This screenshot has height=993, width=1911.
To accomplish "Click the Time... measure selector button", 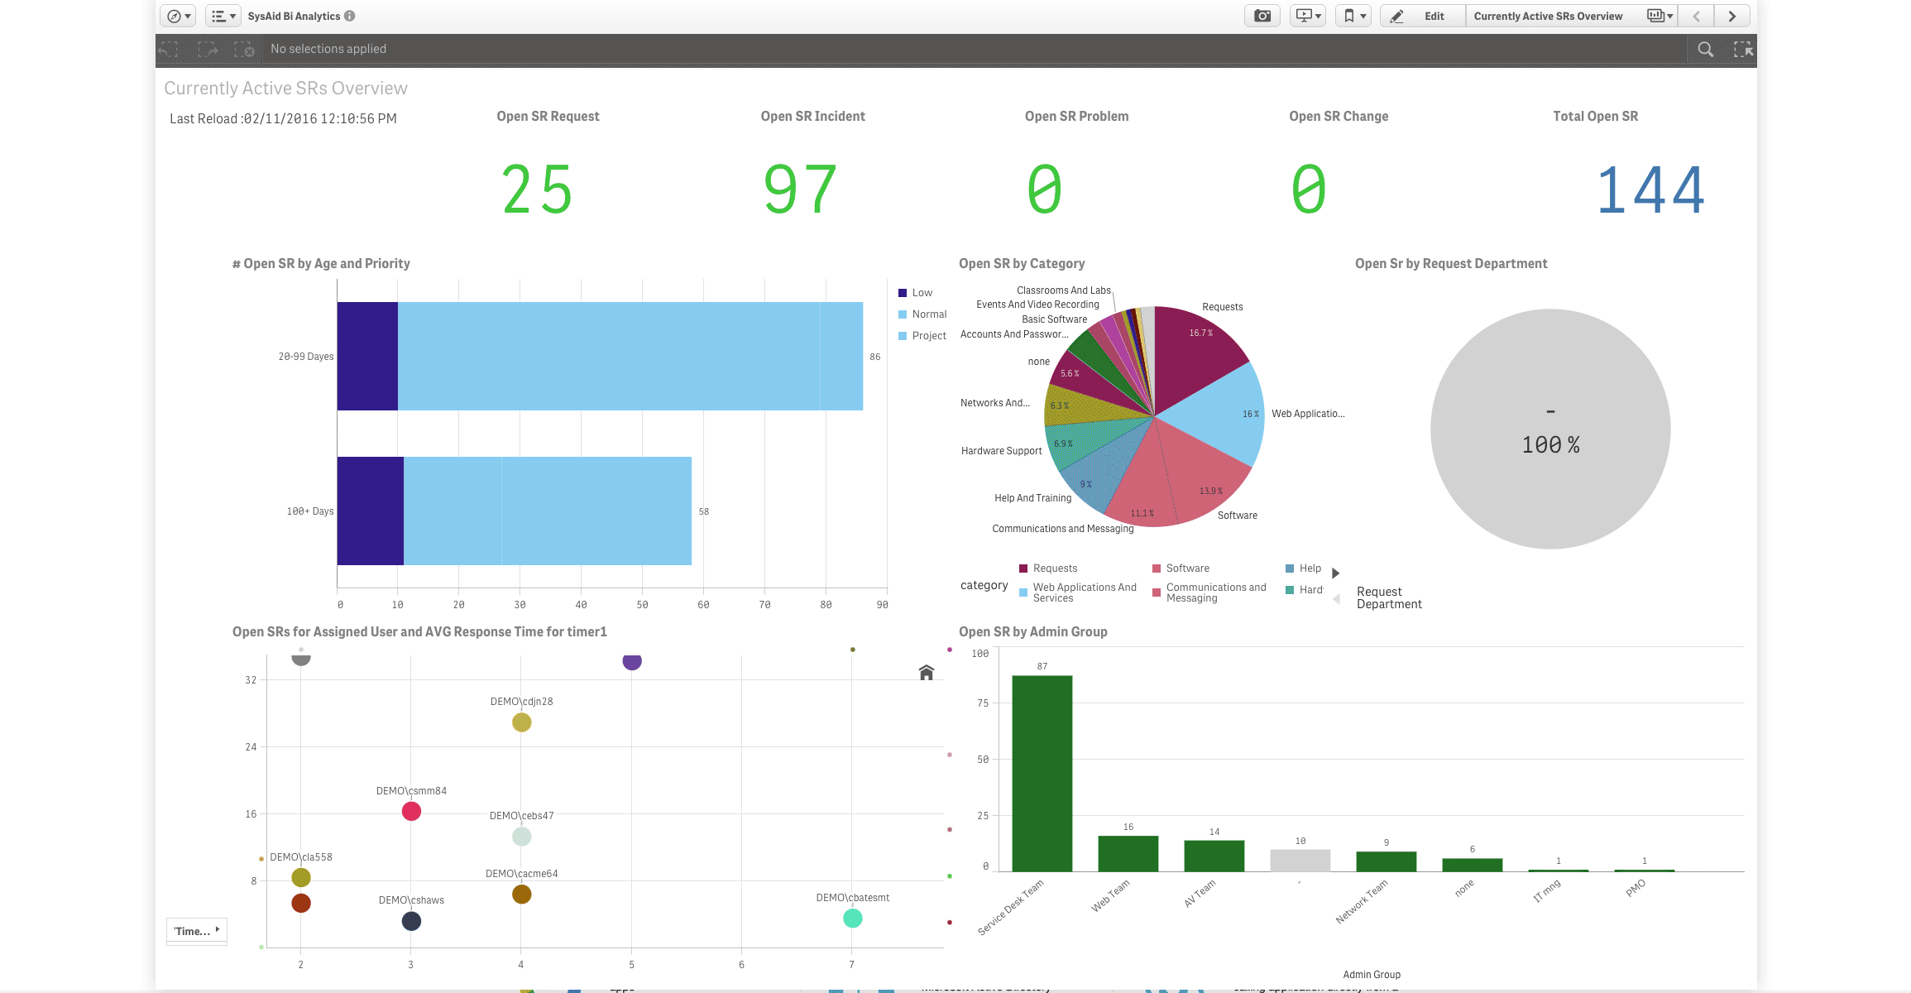I will 197,931.
